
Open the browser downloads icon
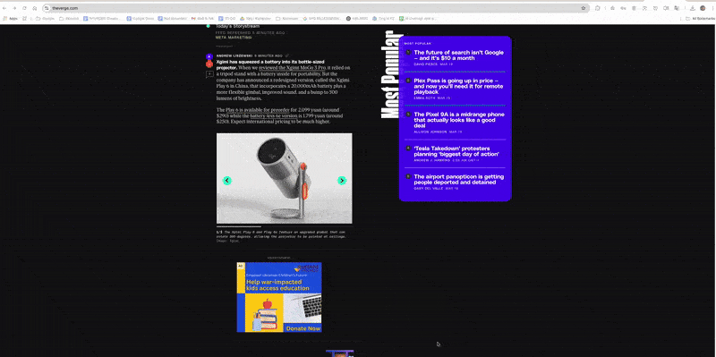[x=692, y=8]
